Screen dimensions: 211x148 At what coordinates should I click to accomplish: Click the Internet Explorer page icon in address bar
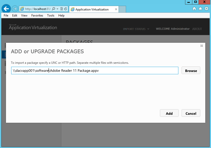coord(22,9)
